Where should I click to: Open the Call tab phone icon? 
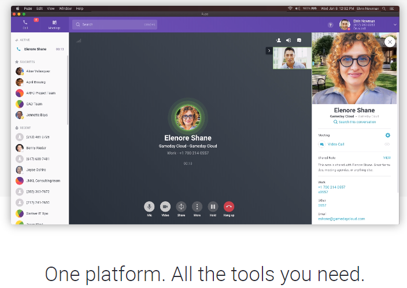coord(25,23)
